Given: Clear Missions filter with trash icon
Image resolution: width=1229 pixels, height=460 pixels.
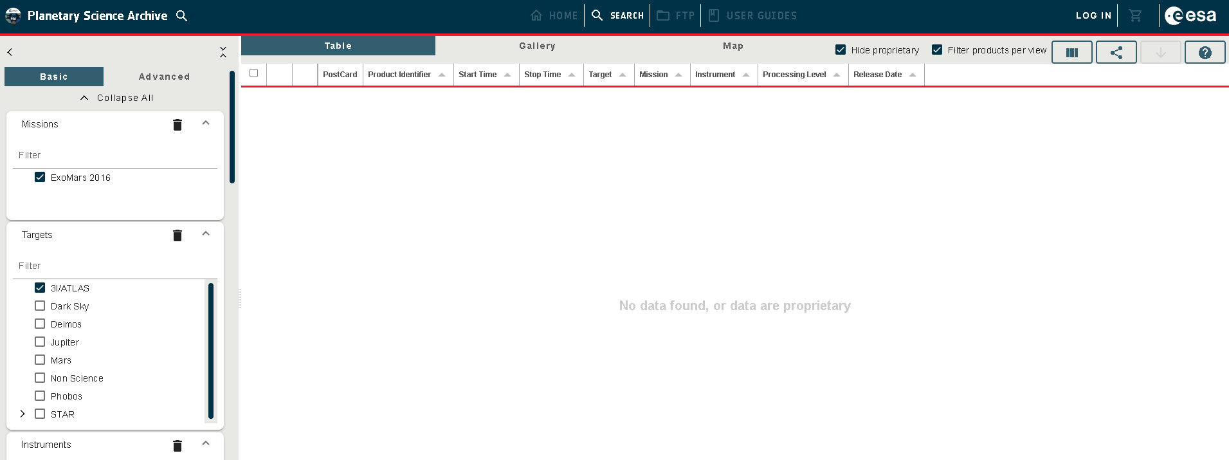Looking at the screenshot, I should (178, 125).
